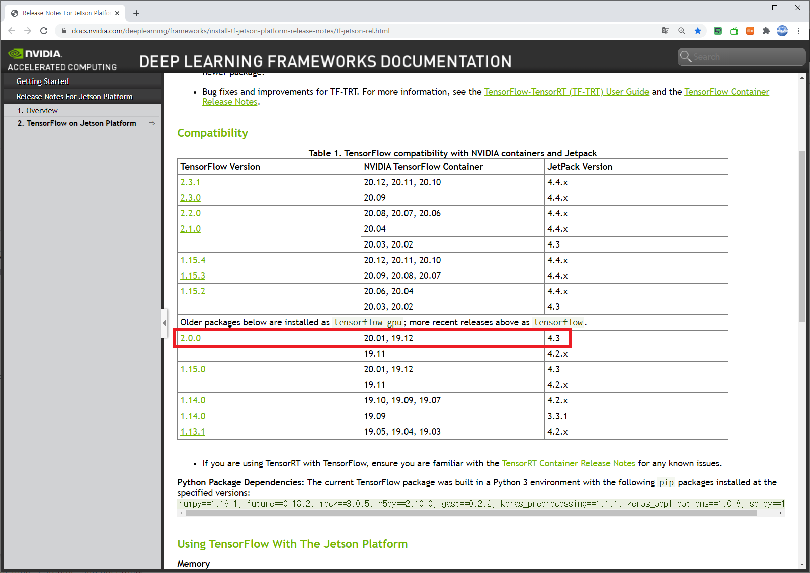This screenshot has width=810, height=573.
Task: Select the Release Notes browser tab
Action: point(65,13)
